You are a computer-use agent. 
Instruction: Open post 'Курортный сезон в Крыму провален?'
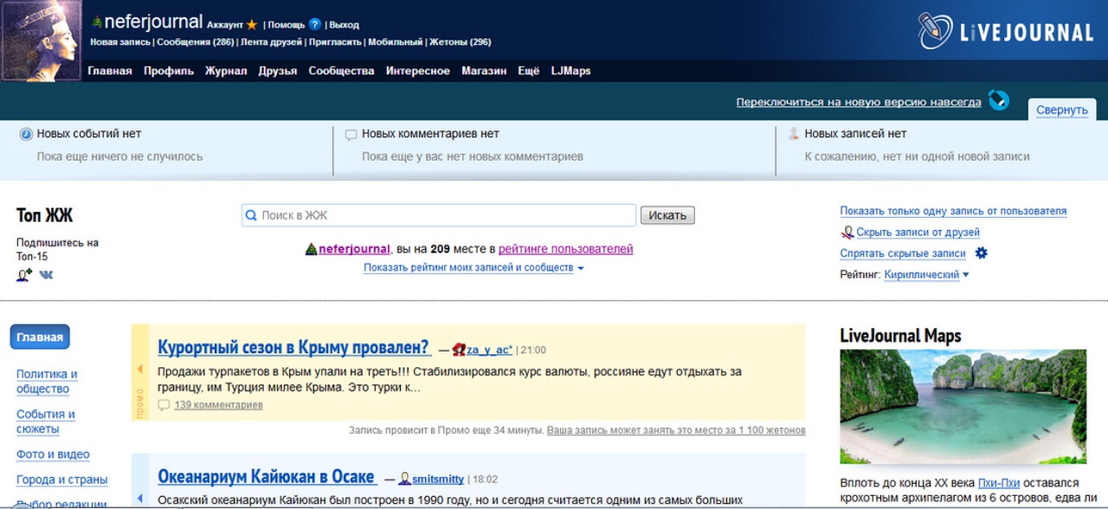293,347
